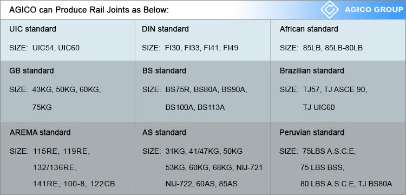Click the AS standard heading
The width and height of the screenshot is (406, 195).
point(164,132)
